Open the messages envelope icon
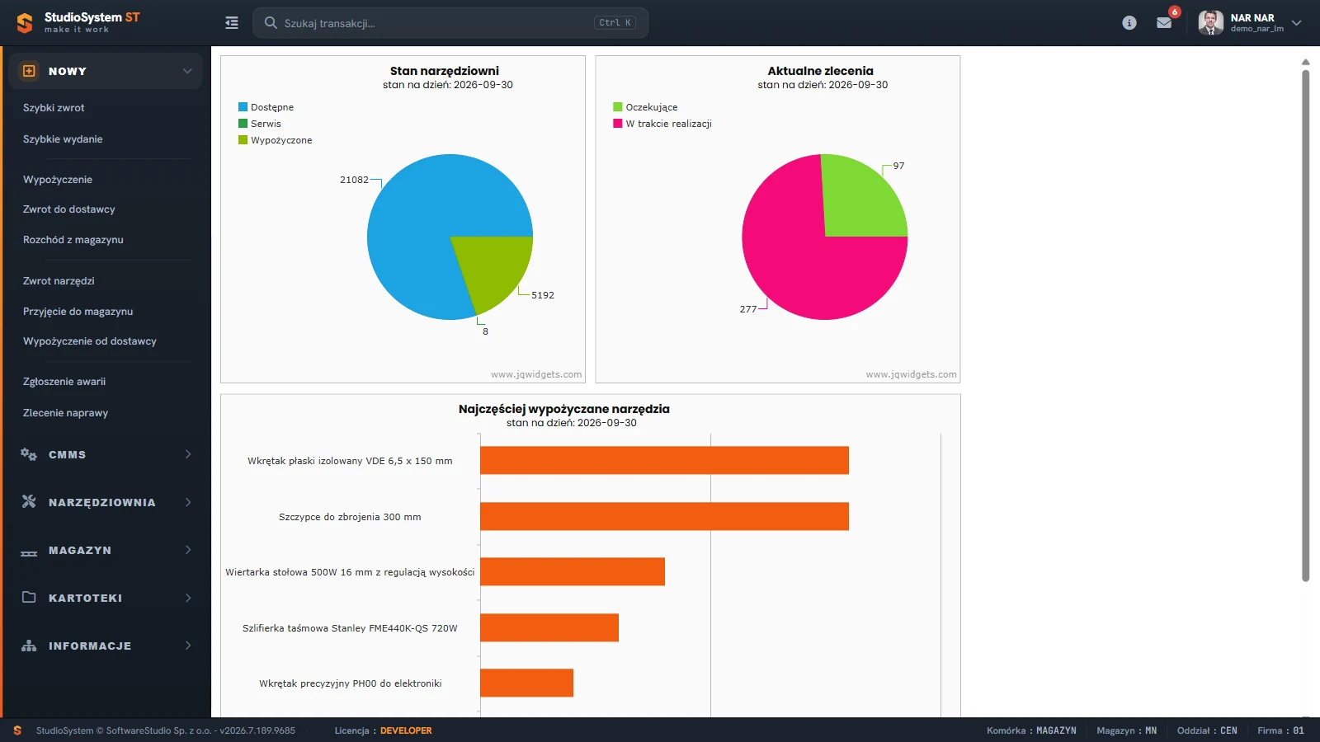This screenshot has height=742, width=1320. (1164, 23)
